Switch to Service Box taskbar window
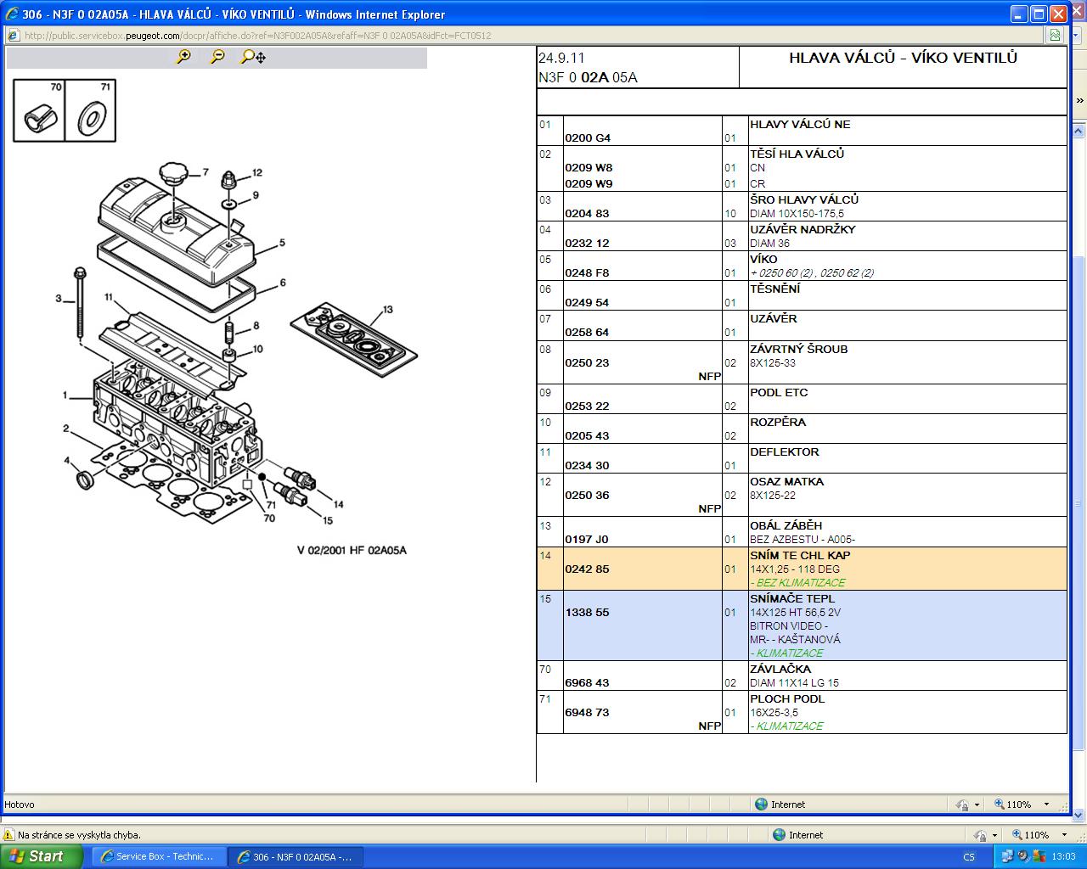 (x=157, y=856)
